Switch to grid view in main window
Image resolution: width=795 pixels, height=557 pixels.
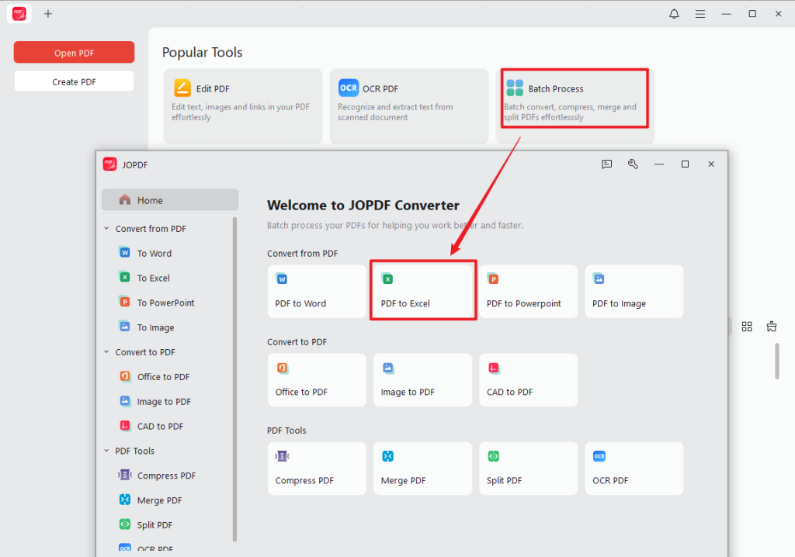tap(747, 327)
